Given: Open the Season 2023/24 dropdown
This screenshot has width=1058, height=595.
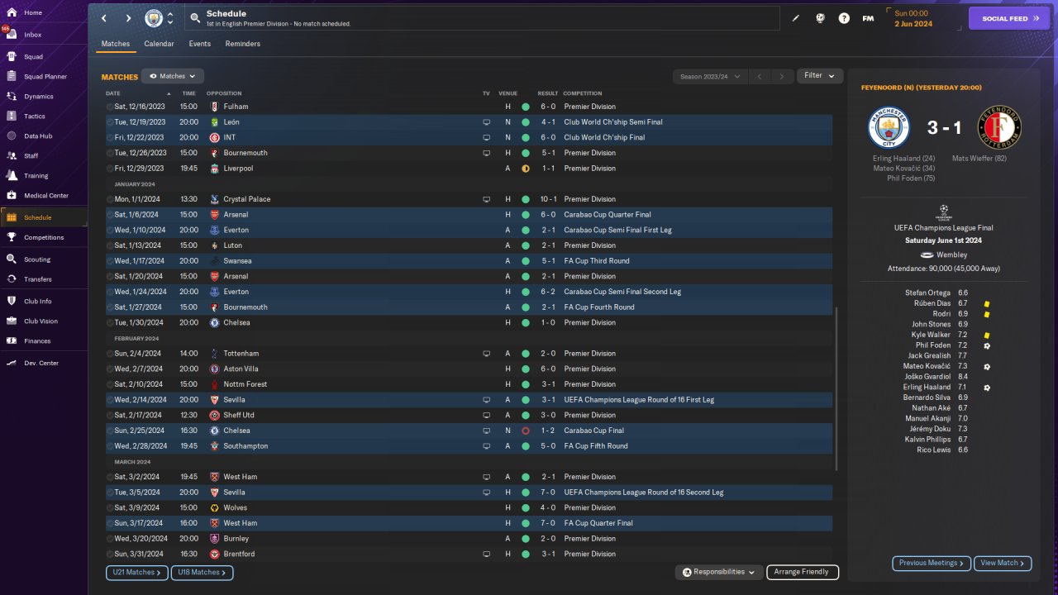Looking at the screenshot, I should (x=710, y=76).
